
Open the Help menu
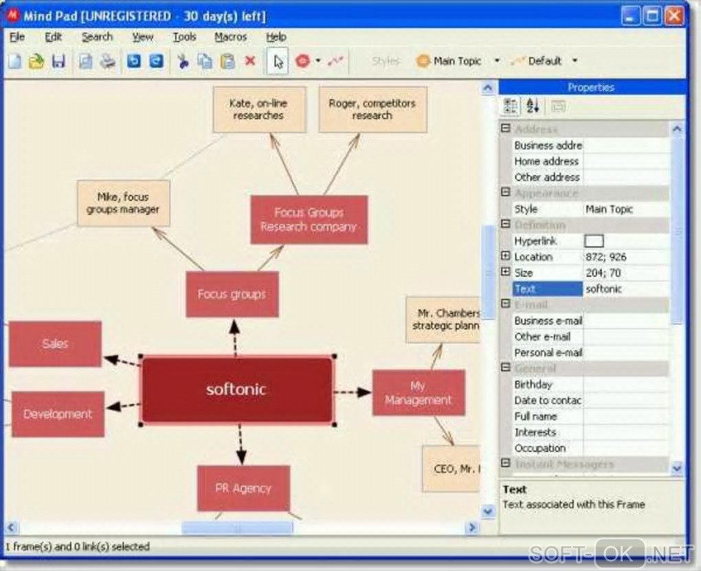coord(276,37)
